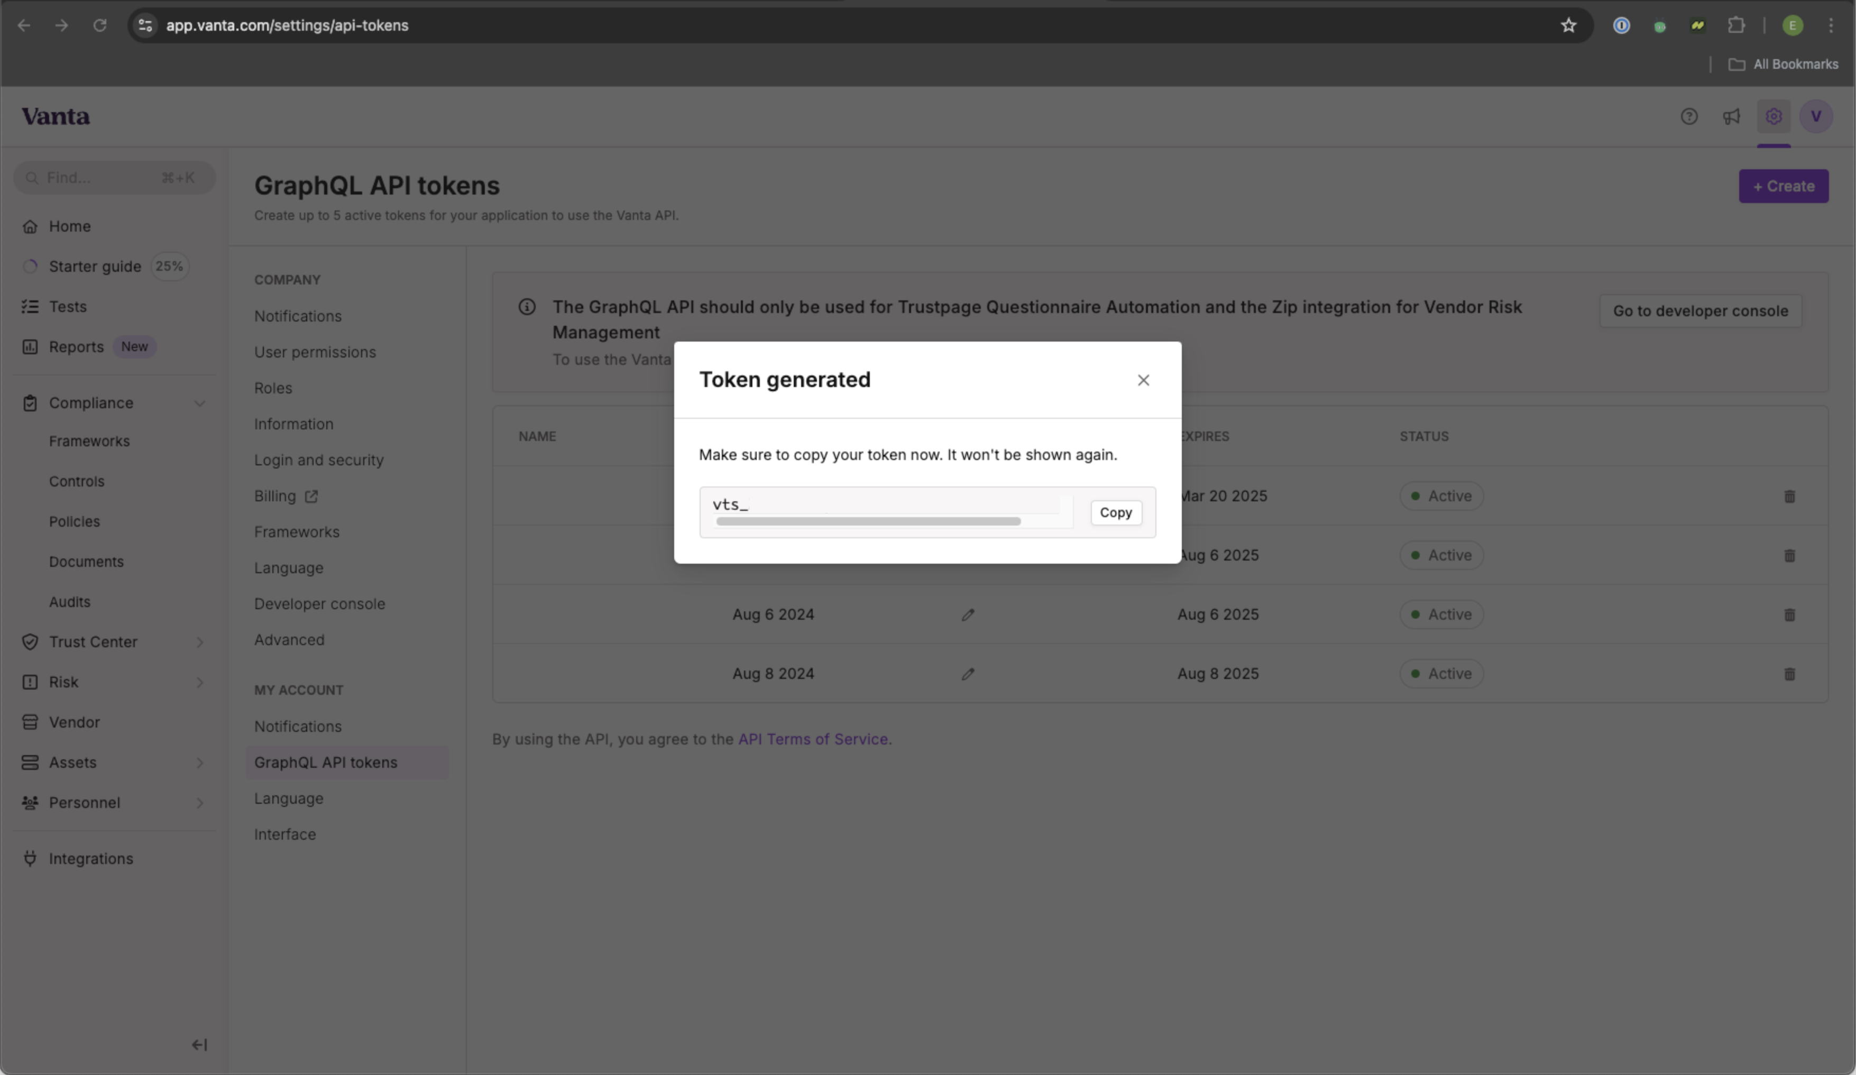Collapse the Compliance section
1856x1075 pixels.
[199, 403]
